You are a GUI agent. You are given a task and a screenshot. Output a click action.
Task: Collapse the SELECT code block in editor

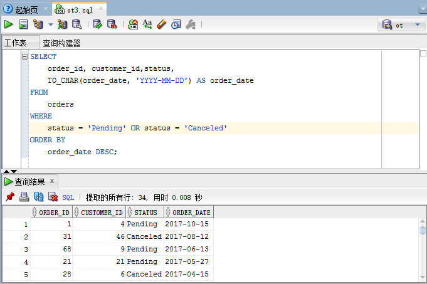(25, 56)
